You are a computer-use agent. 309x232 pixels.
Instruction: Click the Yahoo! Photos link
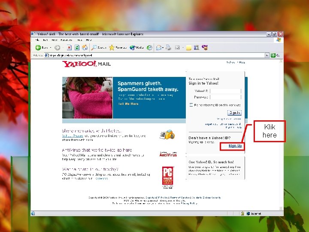73,136
